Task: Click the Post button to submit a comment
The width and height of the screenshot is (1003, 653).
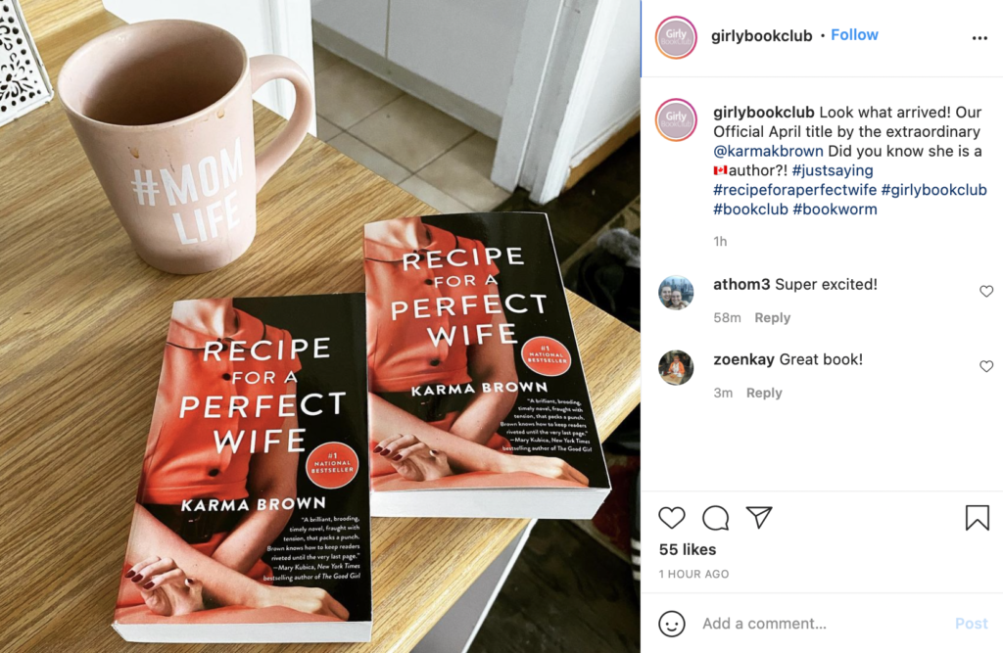Action: point(971,623)
